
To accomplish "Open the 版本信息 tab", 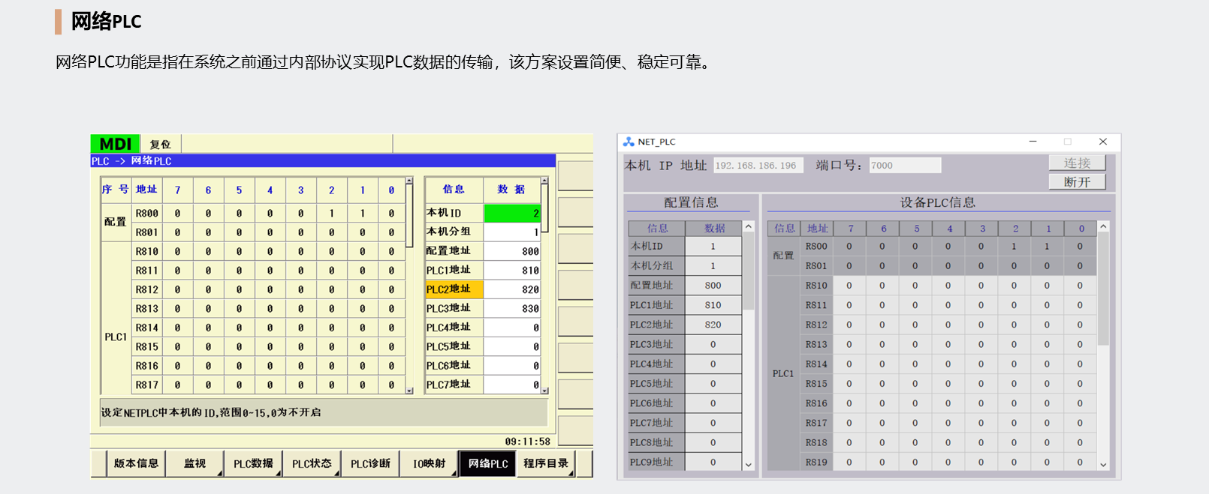I will click(x=135, y=463).
